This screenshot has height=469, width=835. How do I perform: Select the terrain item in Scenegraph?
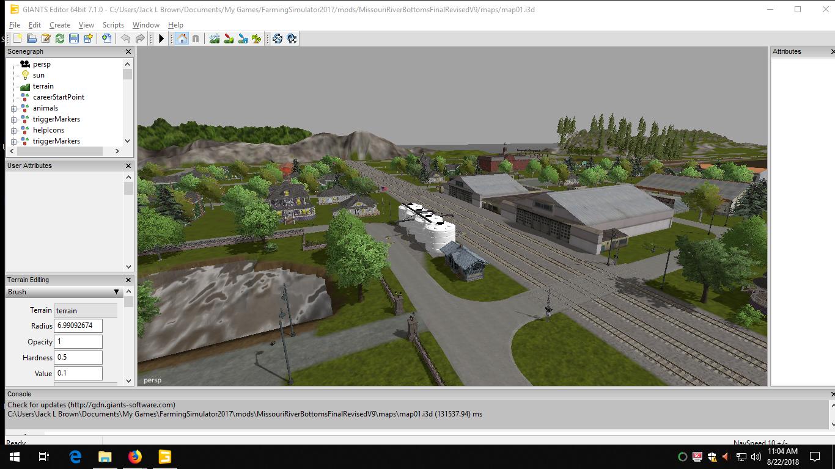coord(43,86)
